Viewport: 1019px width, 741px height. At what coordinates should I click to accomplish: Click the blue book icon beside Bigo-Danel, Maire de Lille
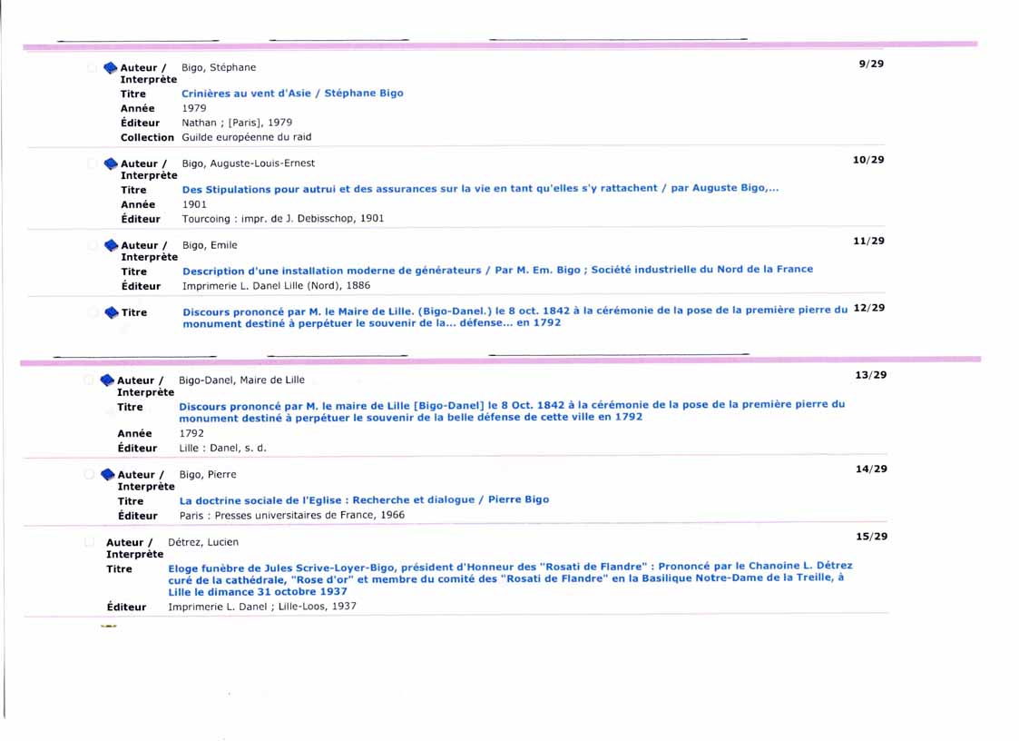point(107,380)
